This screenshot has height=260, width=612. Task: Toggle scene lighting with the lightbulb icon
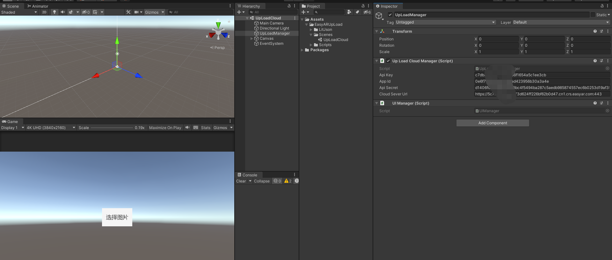click(x=55, y=12)
